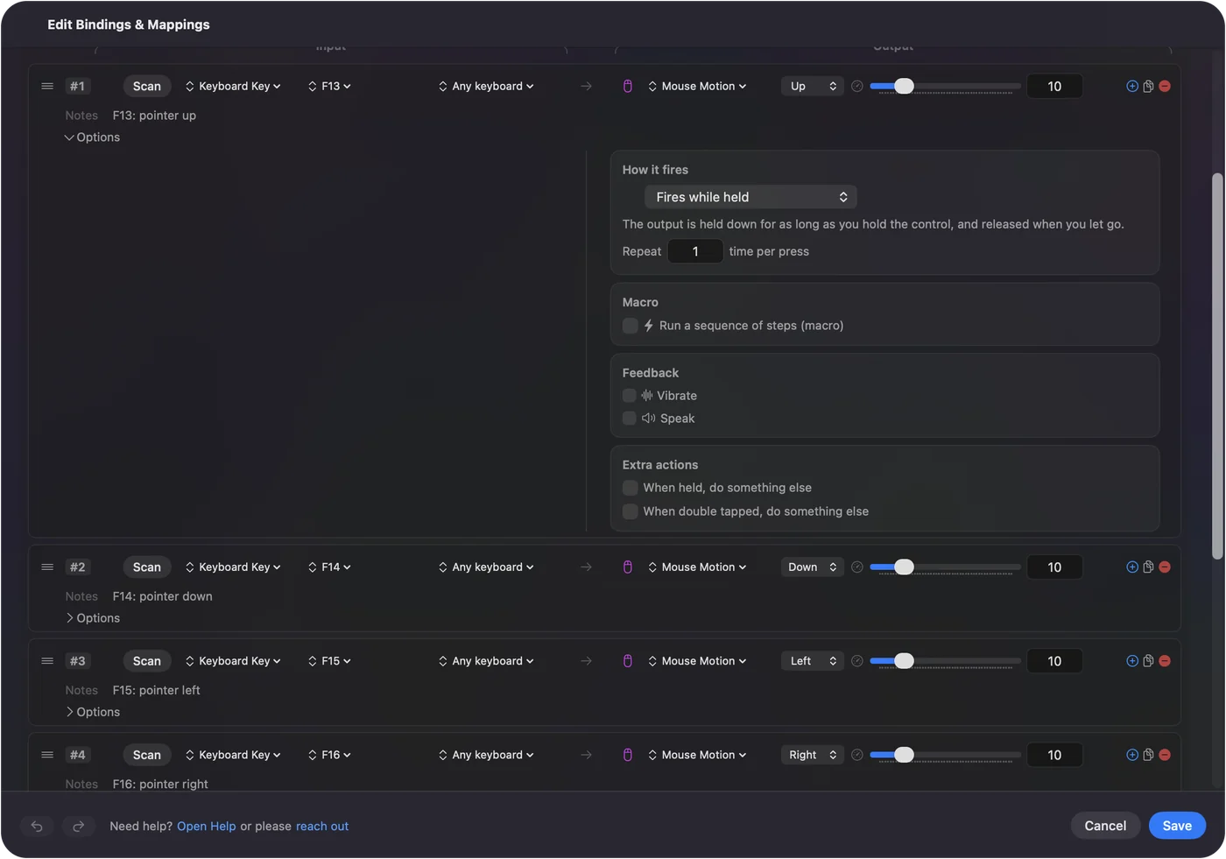Open the Open Help link

point(207,826)
